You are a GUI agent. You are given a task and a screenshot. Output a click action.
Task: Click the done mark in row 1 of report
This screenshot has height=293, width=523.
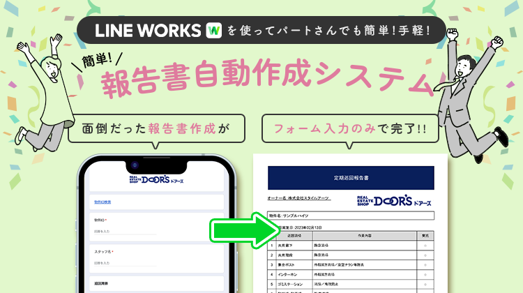pos(425,246)
